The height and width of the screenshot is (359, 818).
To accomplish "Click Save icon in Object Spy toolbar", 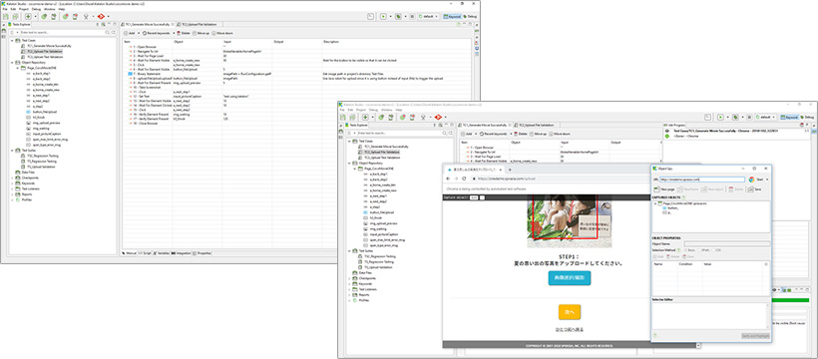I will pos(755,188).
